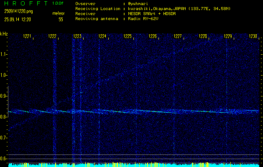Click the observer name @yuhmari

click(138, 3)
